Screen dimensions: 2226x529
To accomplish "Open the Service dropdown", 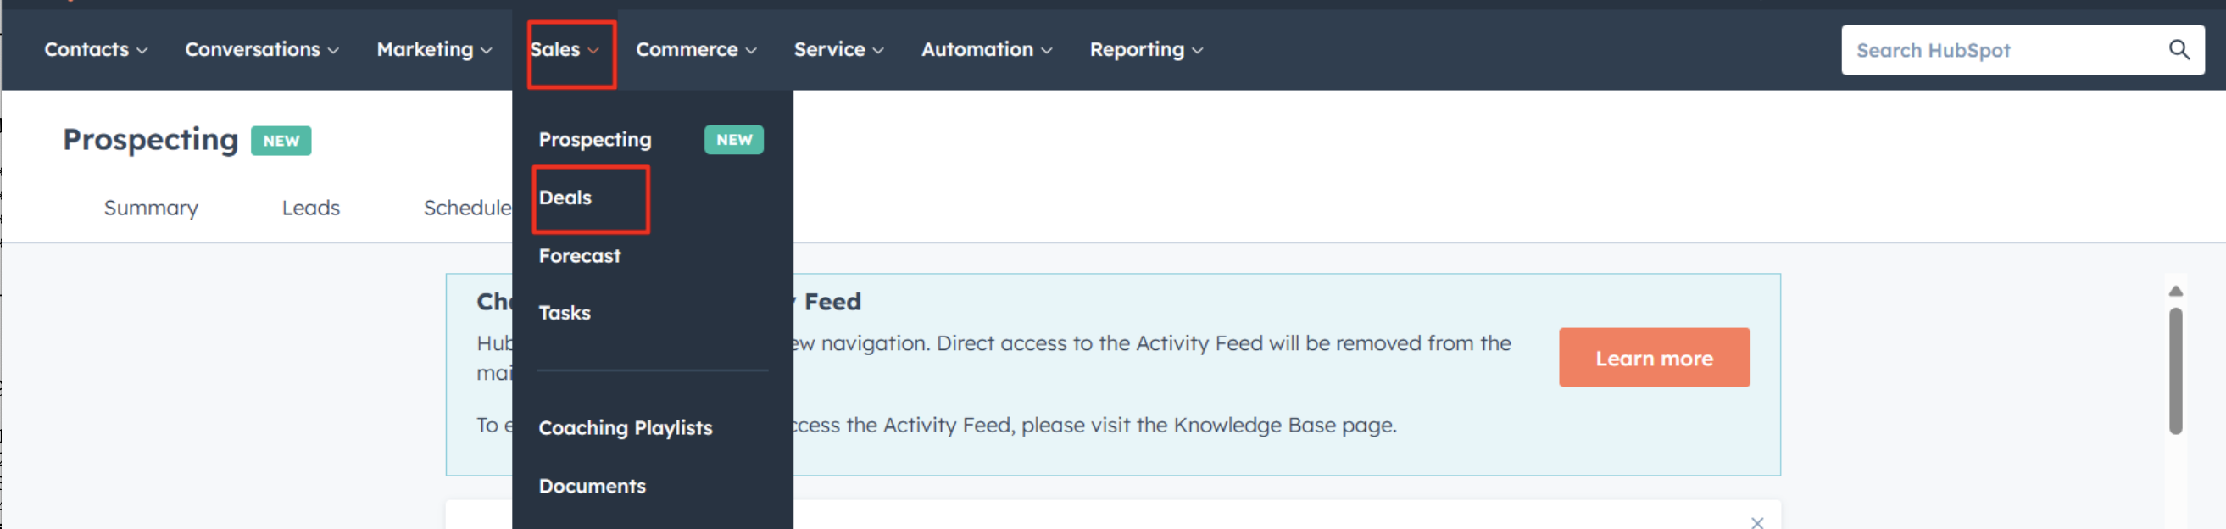I will pyautogui.click(x=839, y=49).
